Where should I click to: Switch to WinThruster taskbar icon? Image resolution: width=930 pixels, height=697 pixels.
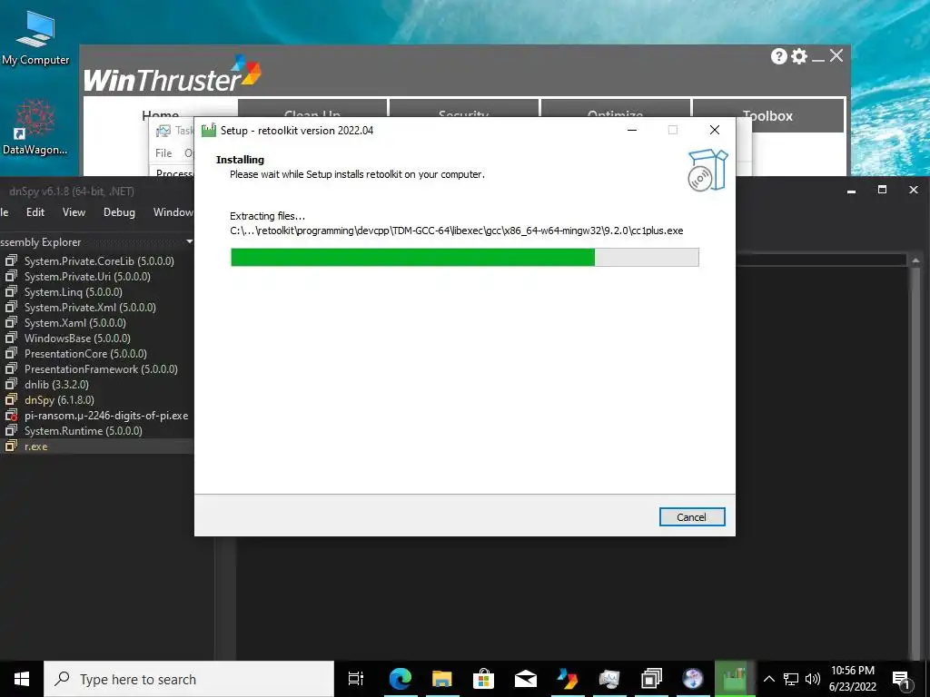(568, 679)
